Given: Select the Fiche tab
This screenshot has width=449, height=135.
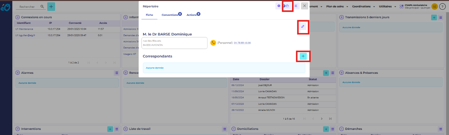Looking at the screenshot, I should click(149, 15).
